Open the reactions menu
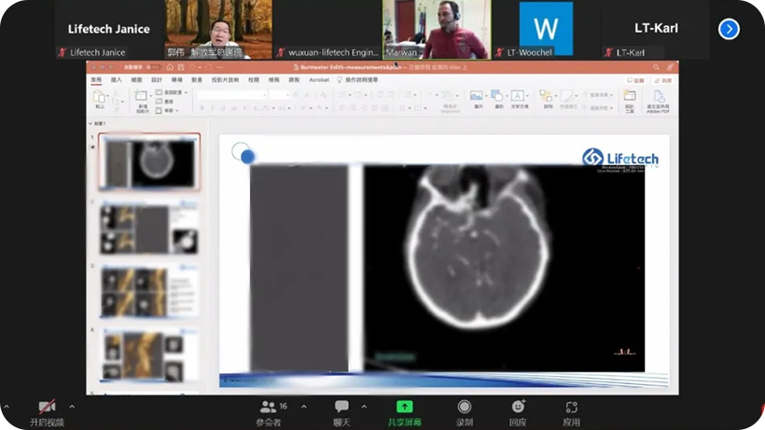This screenshot has height=430, width=765. pos(518,408)
